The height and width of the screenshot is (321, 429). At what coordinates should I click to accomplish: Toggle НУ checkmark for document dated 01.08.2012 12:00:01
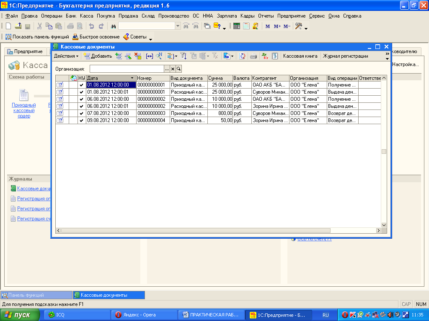pos(82,92)
